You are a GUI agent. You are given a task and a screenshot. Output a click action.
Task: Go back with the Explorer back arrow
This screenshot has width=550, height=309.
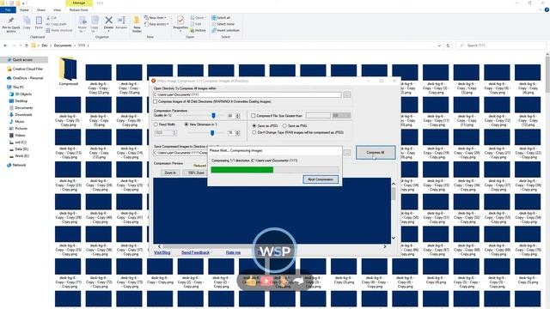[x=5, y=45]
